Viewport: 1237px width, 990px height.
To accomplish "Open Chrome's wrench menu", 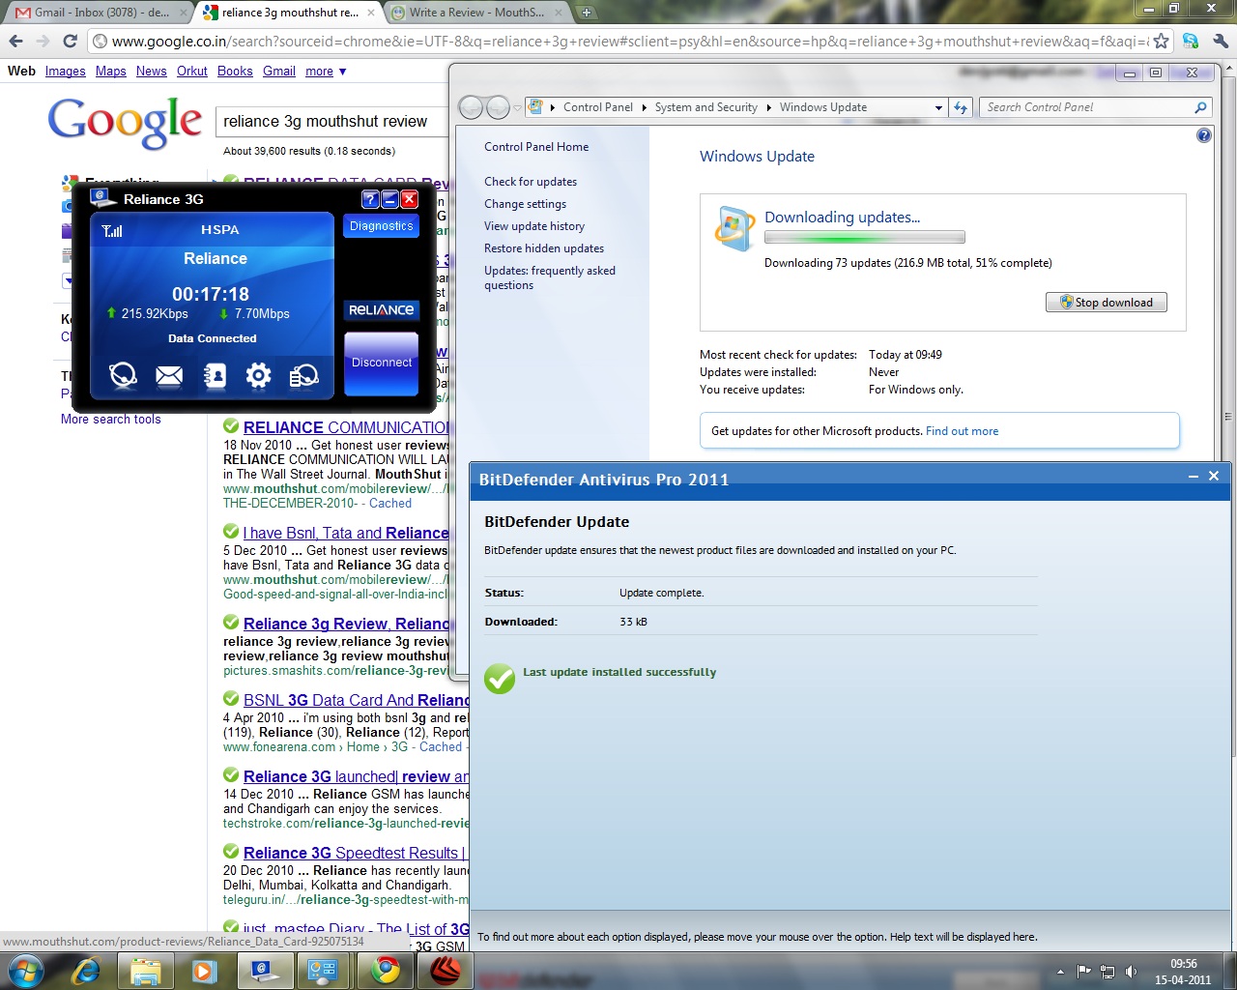I will [1221, 42].
